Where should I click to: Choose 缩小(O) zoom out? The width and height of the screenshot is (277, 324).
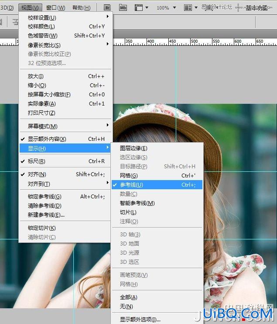pyautogui.click(x=65, y=85)
